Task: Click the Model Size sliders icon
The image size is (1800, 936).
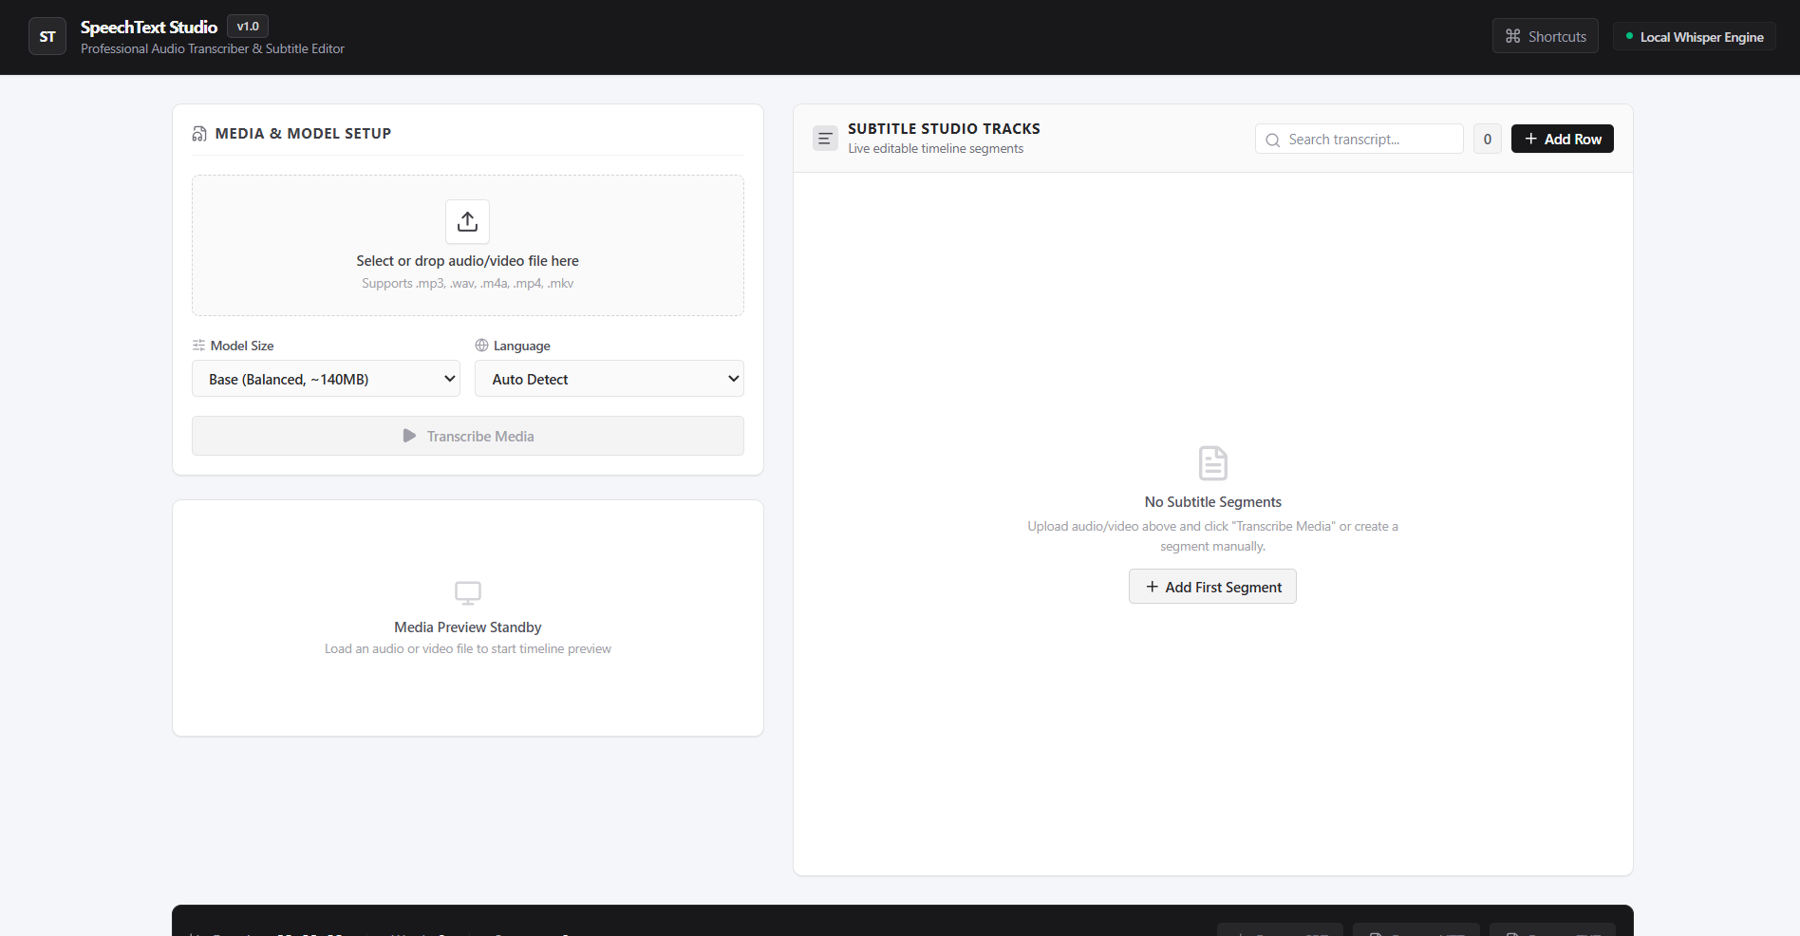Action: click(x=198, y=346)
